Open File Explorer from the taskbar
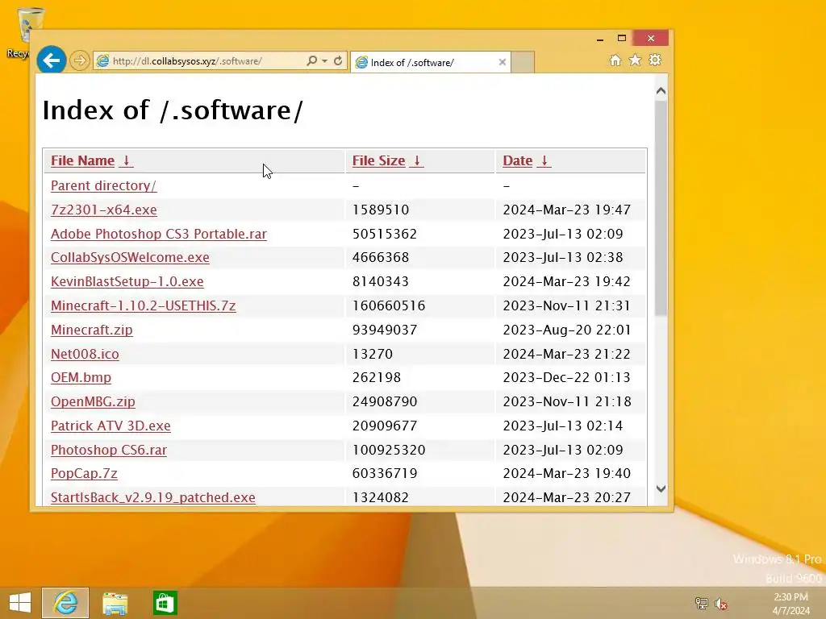The height and width of the screenshot is (619, 826). pyautogui.click(x=115, y=603)
